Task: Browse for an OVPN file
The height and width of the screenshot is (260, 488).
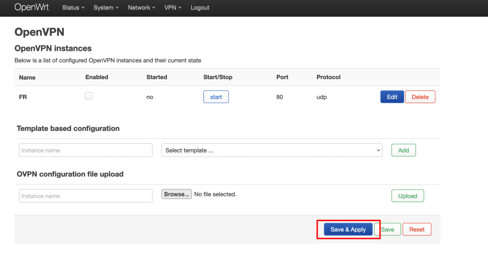Action: tap(177, 194)
